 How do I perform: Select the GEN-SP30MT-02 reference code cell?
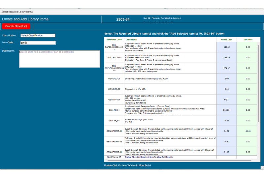pyautogui.click(x=114, y=141)
